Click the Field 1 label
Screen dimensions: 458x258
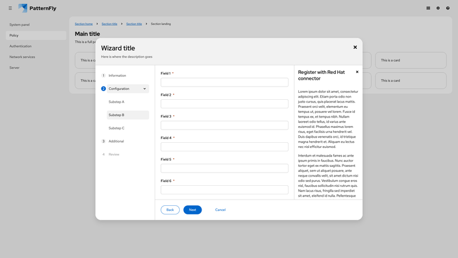click(165, 73)
